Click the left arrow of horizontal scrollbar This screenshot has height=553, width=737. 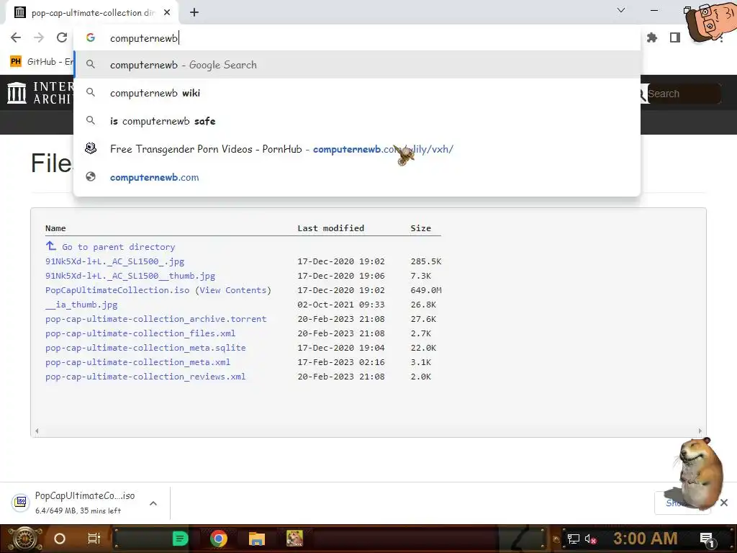pyautogui.click(x=37, y=431)
